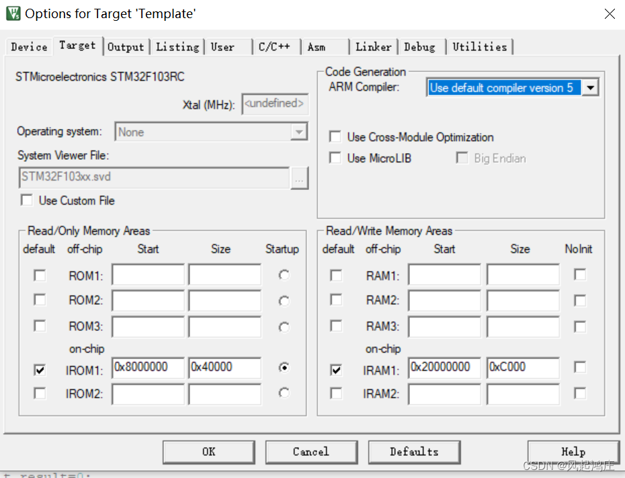The image size is (625, 478).
Task: Open the Operating system dropdown
Action: [299, 131]
